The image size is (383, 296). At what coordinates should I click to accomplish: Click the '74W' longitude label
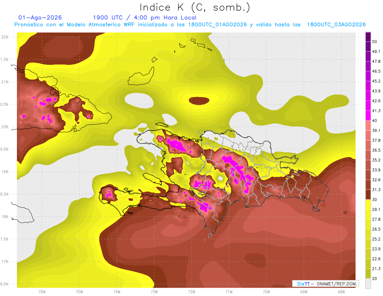click(116, 292)
